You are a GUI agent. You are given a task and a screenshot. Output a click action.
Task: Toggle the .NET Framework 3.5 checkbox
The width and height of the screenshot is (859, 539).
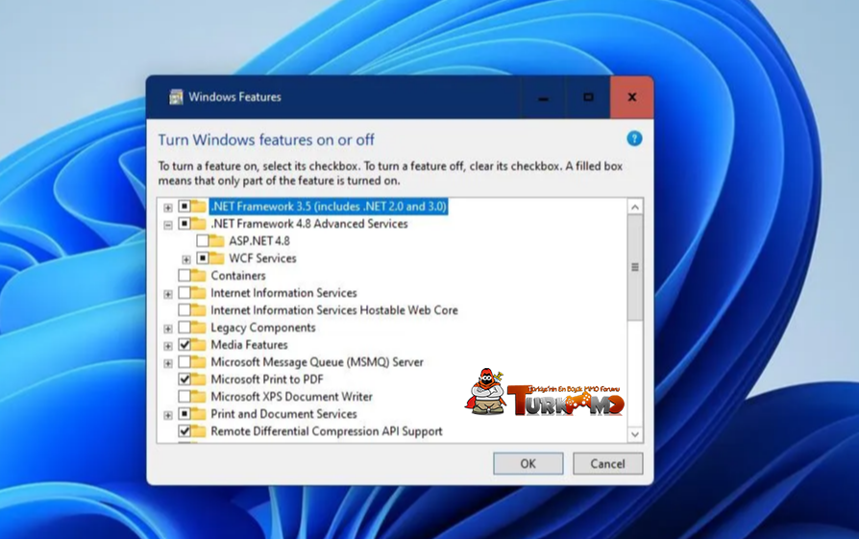point(184,207)
